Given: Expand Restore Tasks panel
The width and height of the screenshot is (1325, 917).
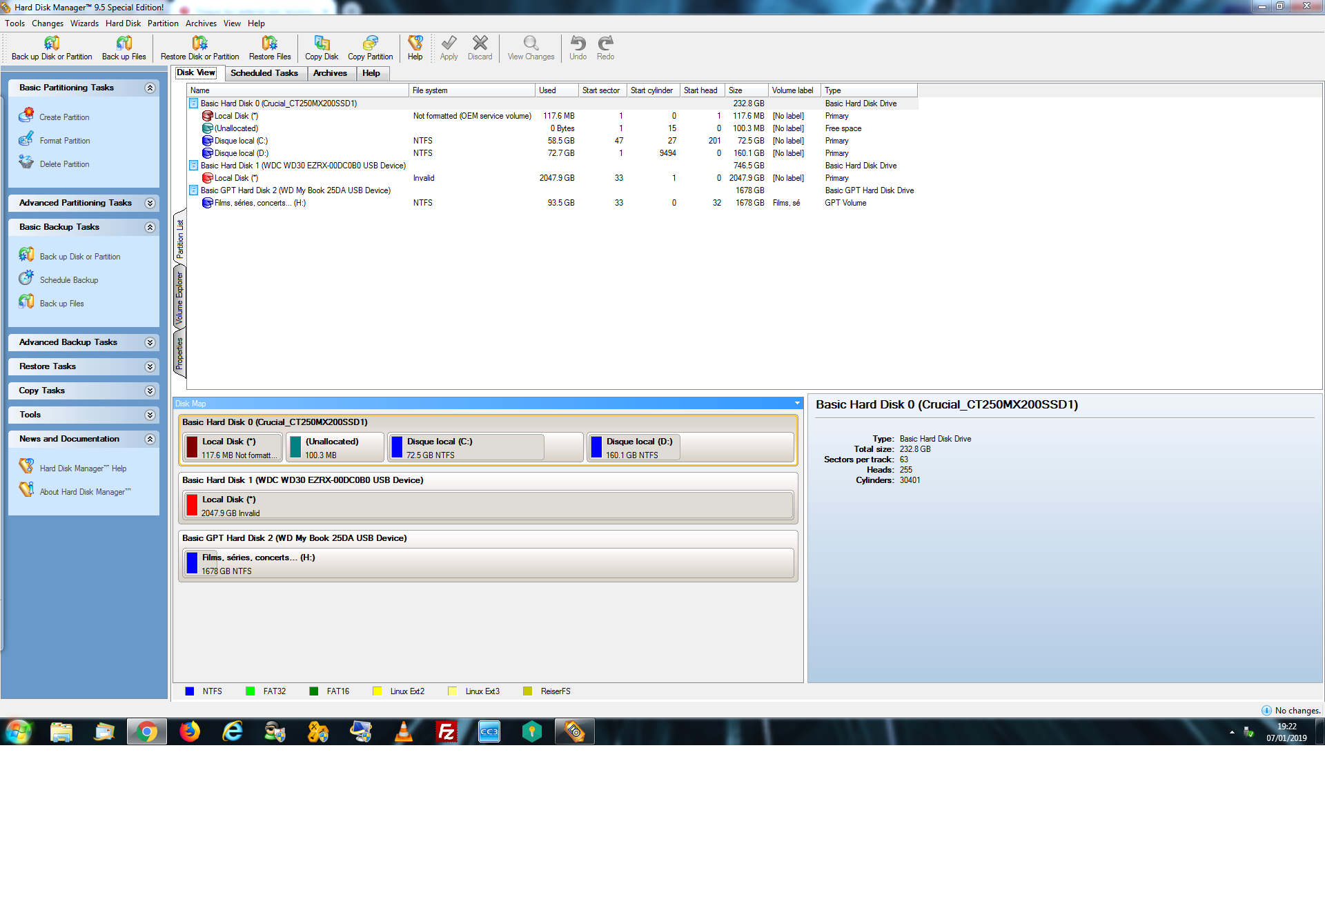Looking at the screenshot, I should pos(150,367).
